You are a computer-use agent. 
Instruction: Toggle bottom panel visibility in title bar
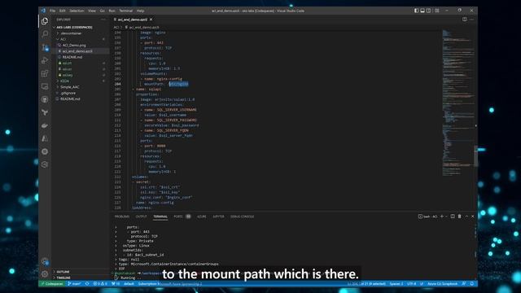click(422, 11)
